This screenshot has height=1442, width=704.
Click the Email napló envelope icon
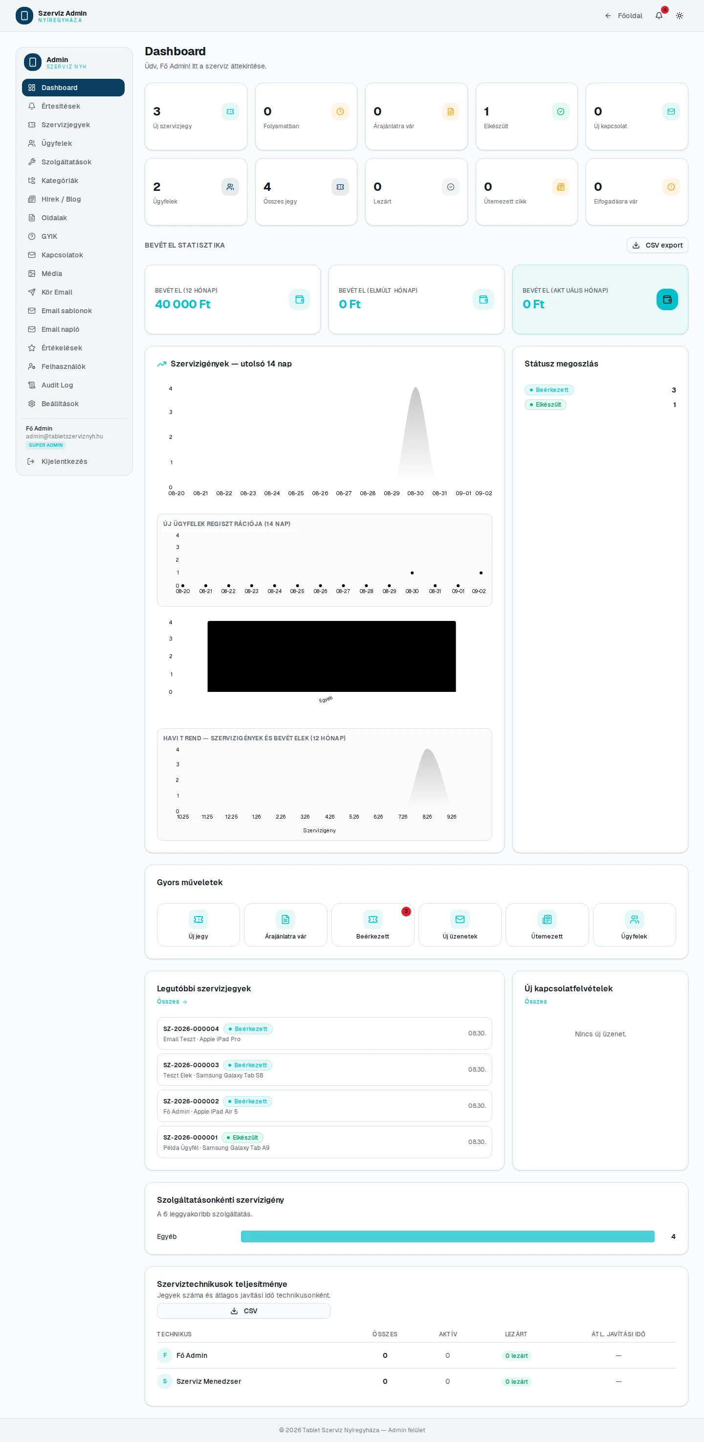(x=32, y=329)
